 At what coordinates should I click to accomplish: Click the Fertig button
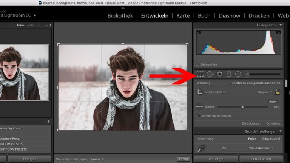tap(183, 159)
